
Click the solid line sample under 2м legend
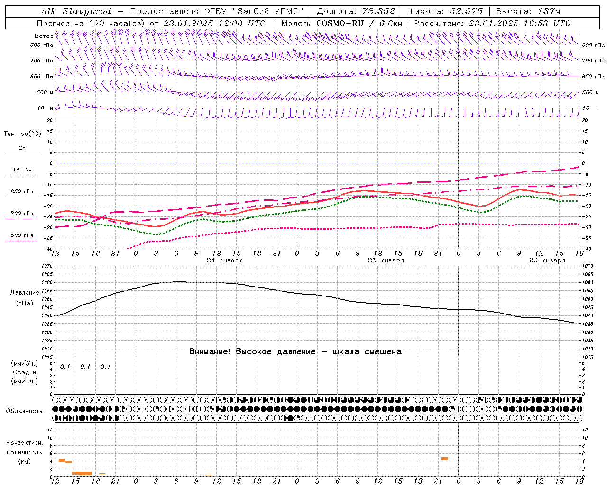[x=22, y=153]
